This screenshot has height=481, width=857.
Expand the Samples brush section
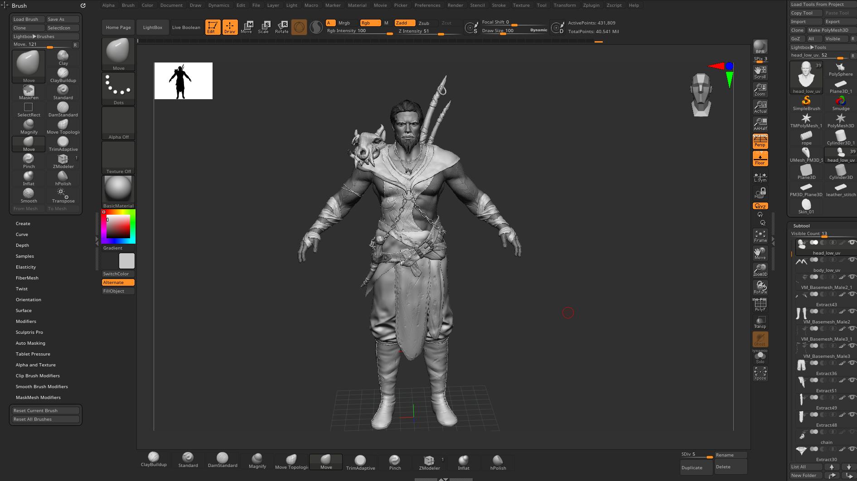24,256
